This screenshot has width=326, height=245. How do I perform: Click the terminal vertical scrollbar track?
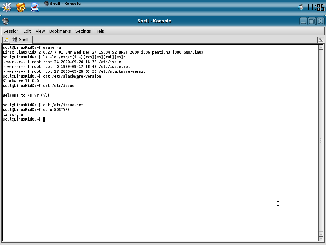click(x=321, y=141)
